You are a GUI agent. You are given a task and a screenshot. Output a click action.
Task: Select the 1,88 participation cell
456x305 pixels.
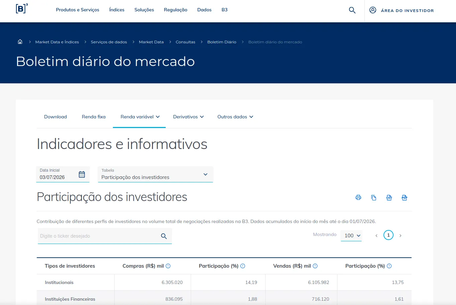tap(253, 299)
